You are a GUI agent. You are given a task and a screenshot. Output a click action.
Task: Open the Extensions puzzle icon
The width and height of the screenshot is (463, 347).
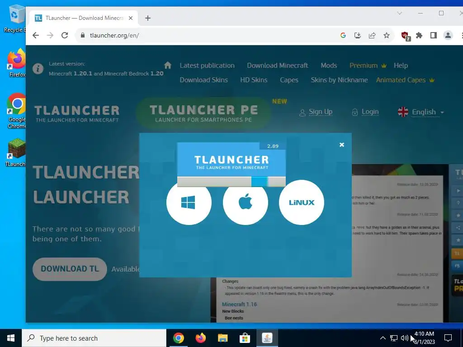[x=419, y=35]
